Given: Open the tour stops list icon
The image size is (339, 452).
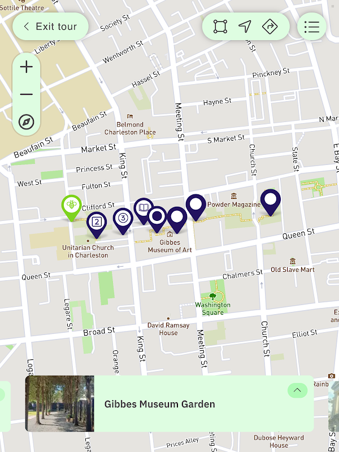Looking at the screenshot, I should tap(312, 27).
